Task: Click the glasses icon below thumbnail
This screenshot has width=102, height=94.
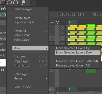Action: tap(3, 70)
